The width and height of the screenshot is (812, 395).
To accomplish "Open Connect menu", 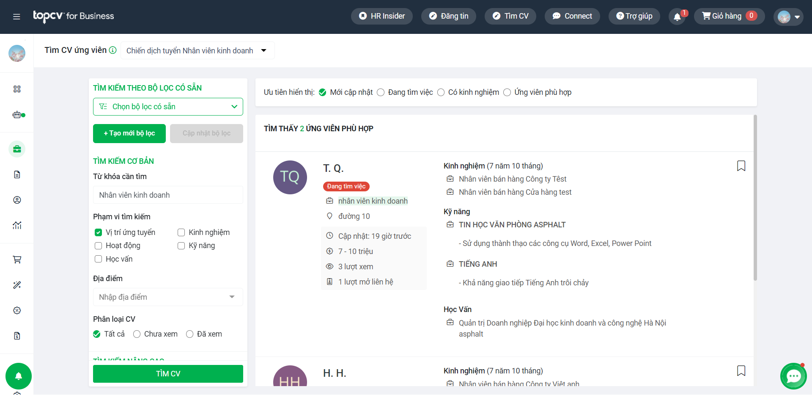I will tap(572, 16).
